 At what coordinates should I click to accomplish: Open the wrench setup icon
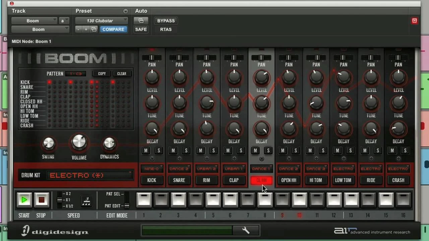246,230
